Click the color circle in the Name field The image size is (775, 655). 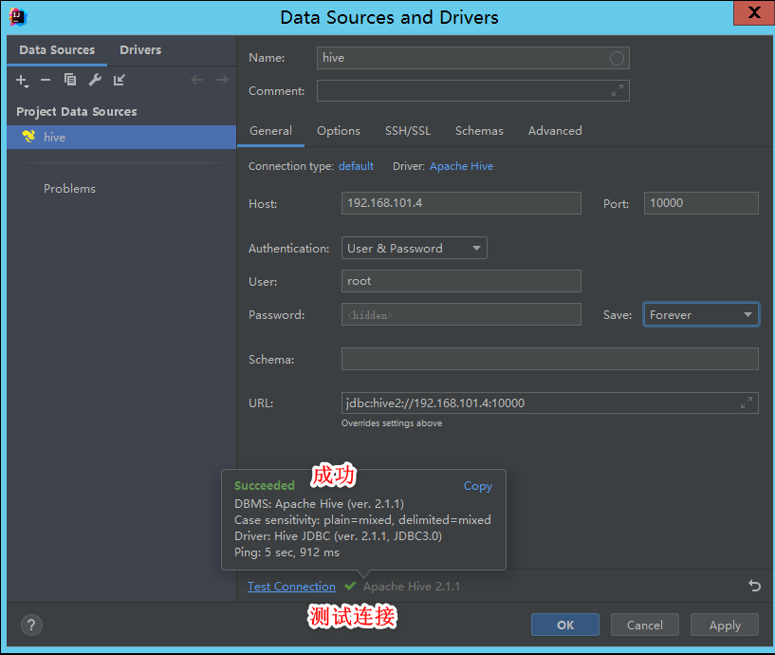tap(617, 58)
